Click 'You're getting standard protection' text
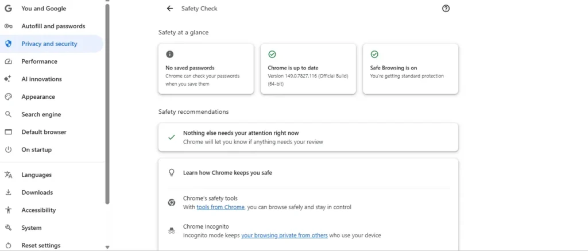 (x=407, y=76)
